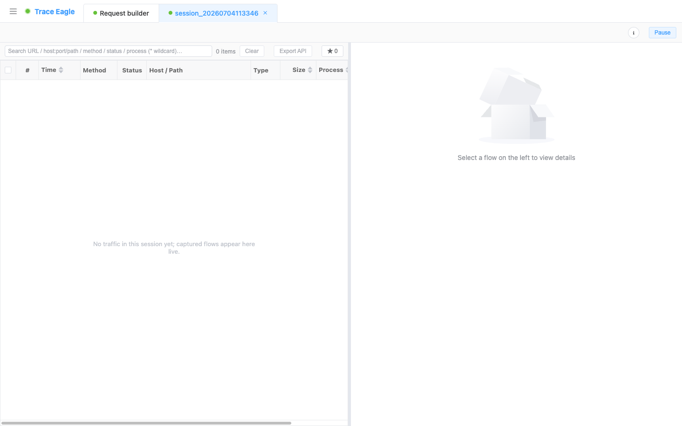
Task: Open the info icon button
Action: [x=634, y=33]
